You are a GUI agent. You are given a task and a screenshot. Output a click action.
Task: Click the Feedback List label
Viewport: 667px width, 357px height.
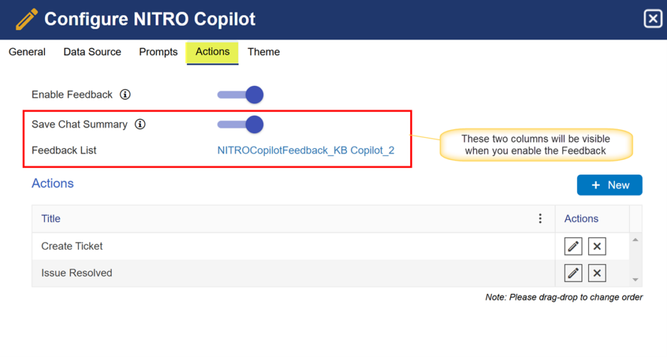pyautogui.click(x=64, y=150)
